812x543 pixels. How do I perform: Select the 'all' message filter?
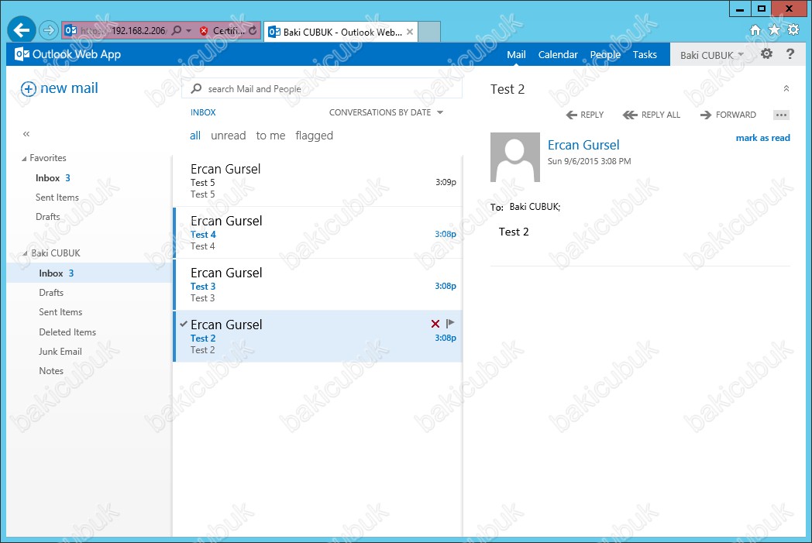coord(195,136)
